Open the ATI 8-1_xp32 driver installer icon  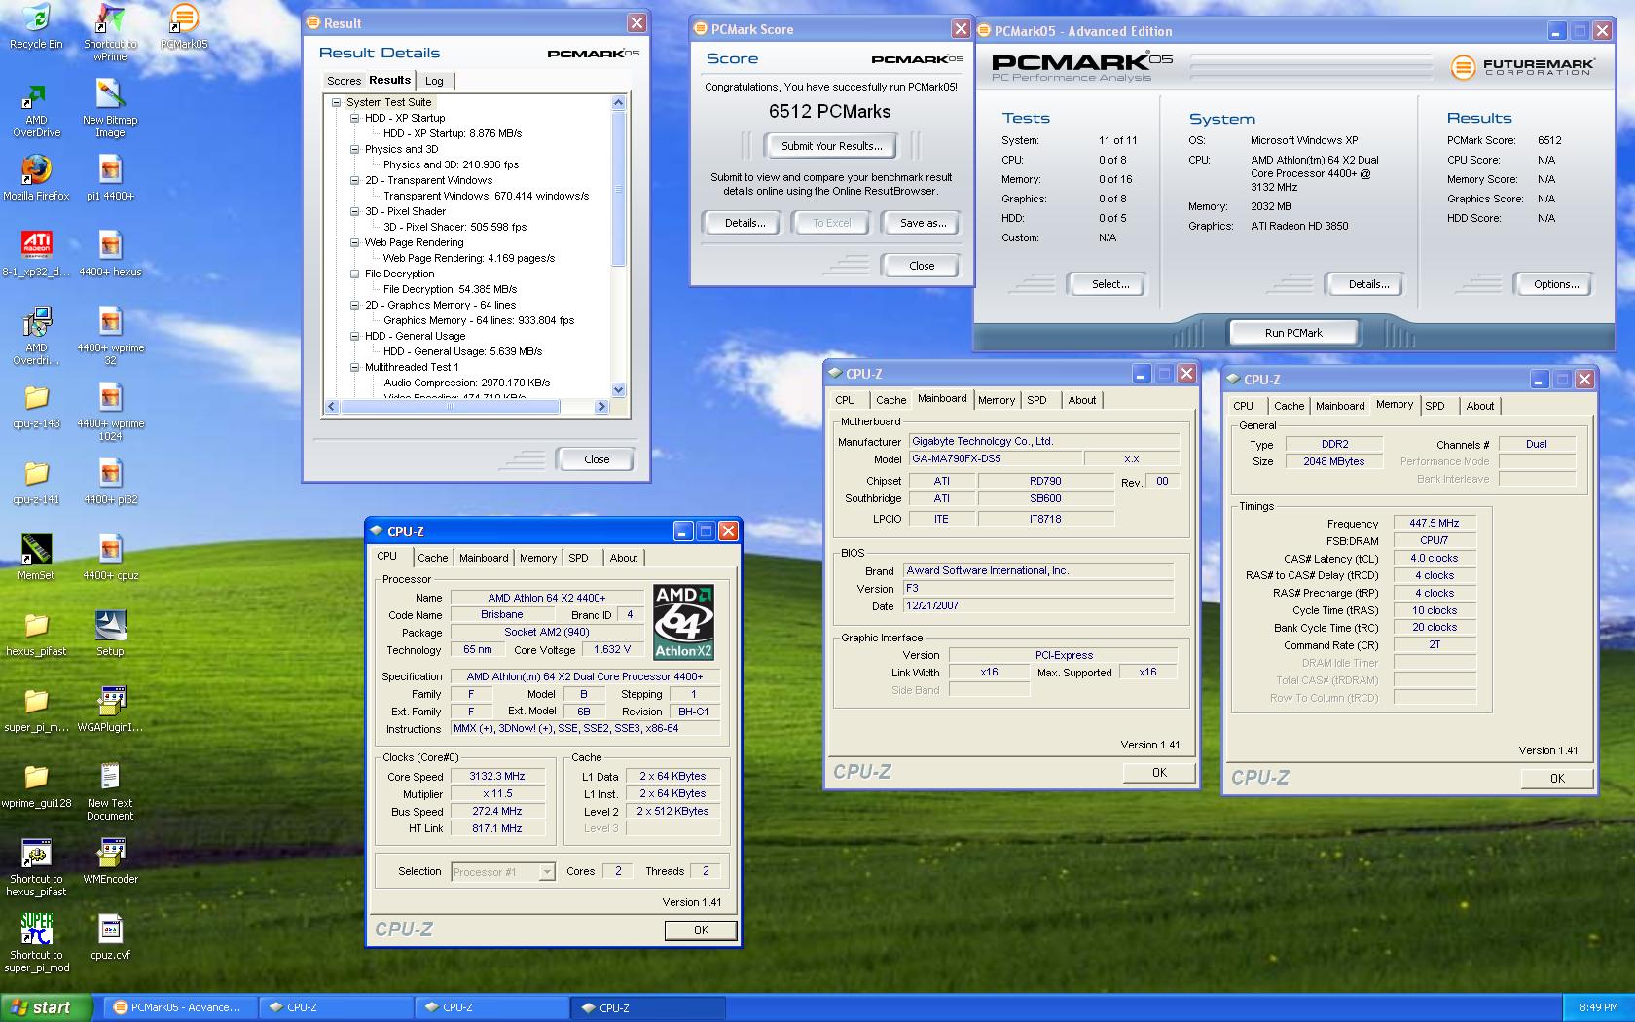coord(36,254)
